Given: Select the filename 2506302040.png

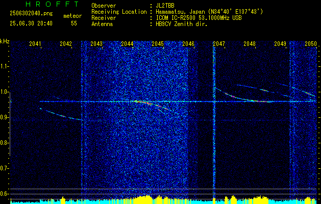Looking at the screenshot, I should point(31,13).
